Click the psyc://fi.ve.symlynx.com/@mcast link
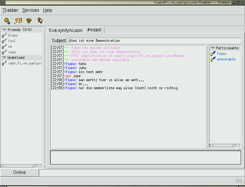The height and width of the screenshot is (187, 245). click(x=156, y=56)
